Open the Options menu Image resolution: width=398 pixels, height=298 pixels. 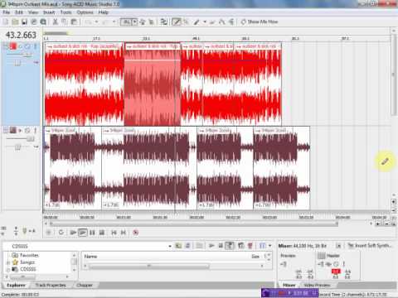(x=85, y=12)
